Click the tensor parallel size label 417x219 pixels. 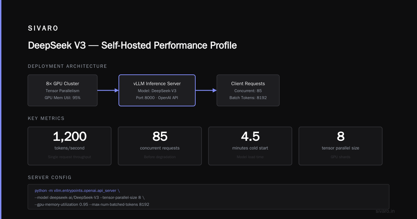[x=341, y=148]
